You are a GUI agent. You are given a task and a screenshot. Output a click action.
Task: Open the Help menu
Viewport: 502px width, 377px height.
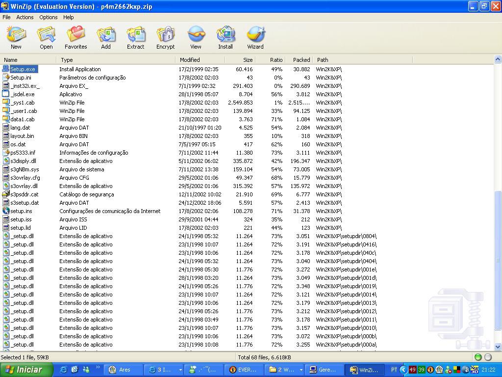[69, 17]
